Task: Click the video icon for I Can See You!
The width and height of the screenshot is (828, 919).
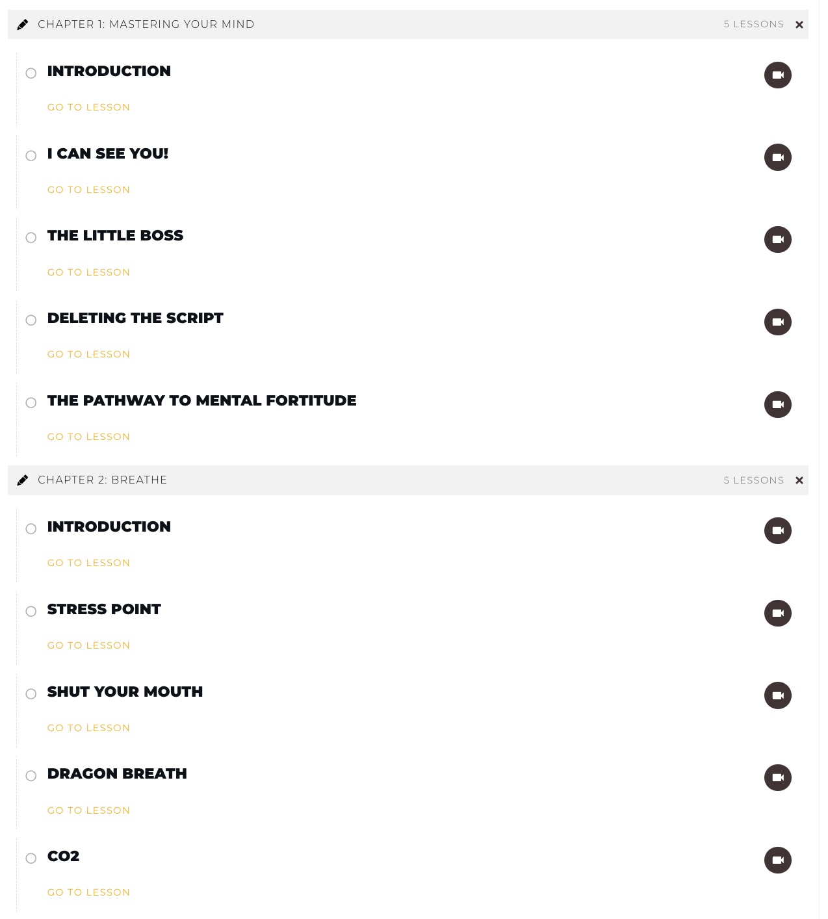Action: pos(777,157)
